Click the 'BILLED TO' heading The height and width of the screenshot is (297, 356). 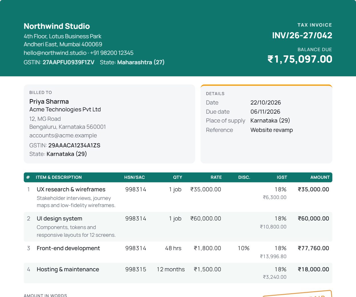tap(41, 93)
